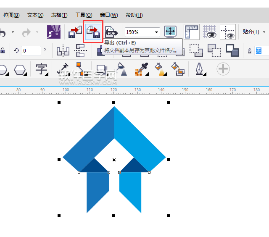Viewport: 269px width, 237px height.
Task: Select the Polygon tool
Action: pos(20,69)
